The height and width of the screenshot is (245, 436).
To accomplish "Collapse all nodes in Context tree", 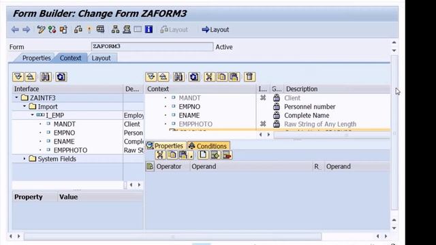I will 163,77.
